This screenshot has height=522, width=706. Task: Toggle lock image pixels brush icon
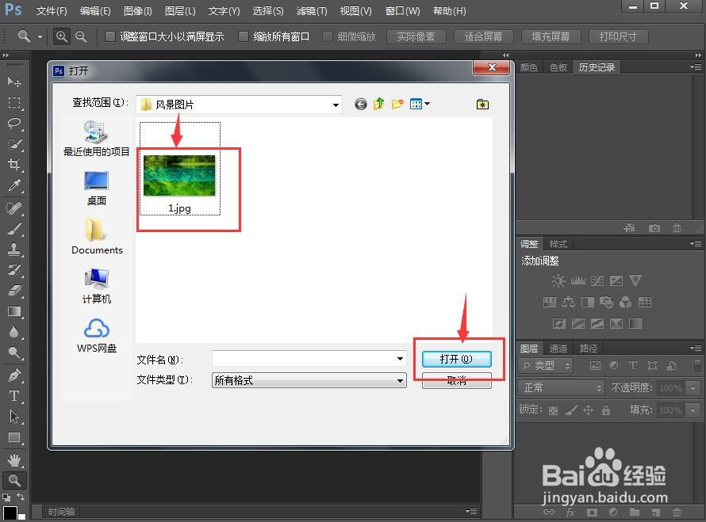[x=571, y=410]
